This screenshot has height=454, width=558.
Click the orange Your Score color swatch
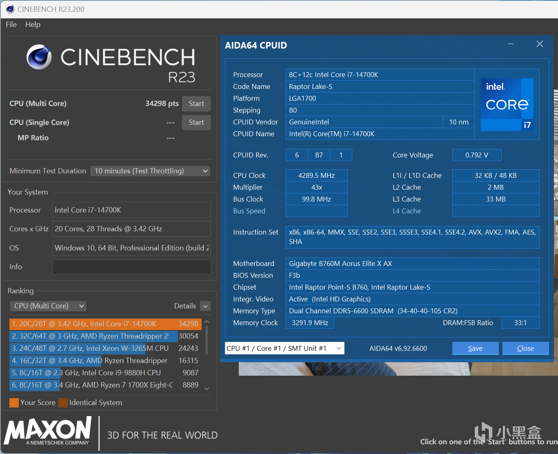14,403
